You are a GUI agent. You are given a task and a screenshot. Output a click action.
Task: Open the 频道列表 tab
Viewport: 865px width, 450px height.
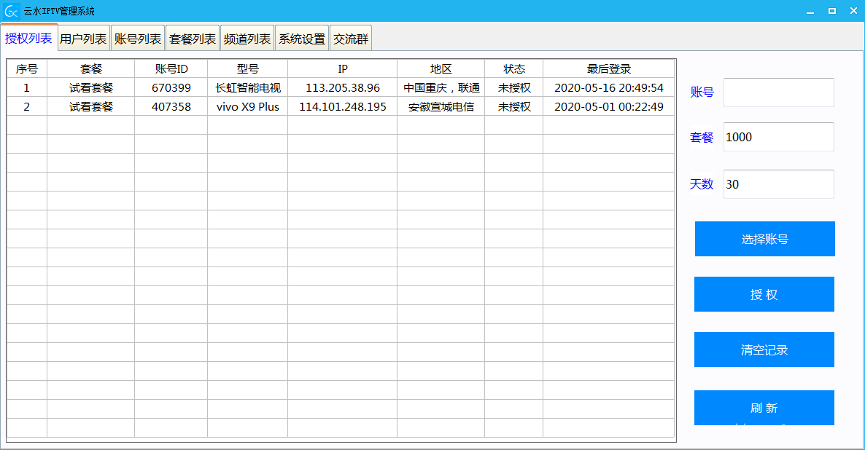(x=247, y=39)
